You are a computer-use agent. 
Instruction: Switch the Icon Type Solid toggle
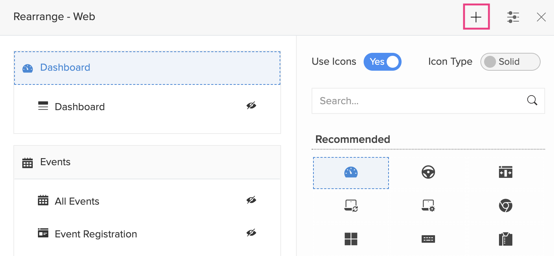510,62
